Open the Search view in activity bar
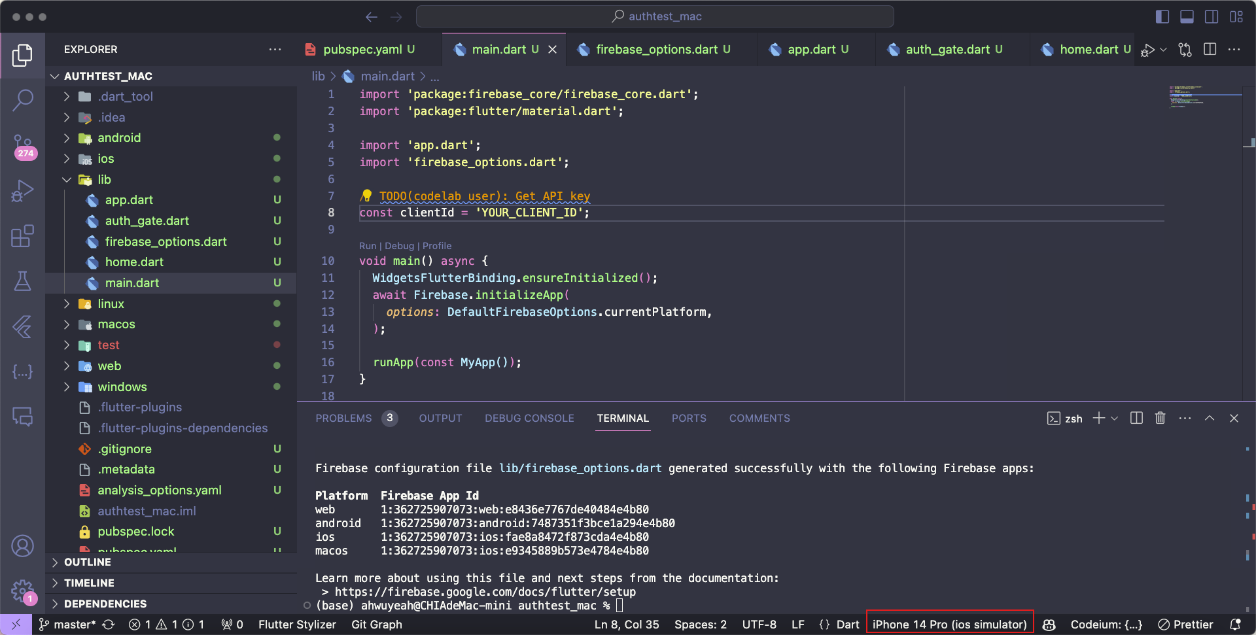This screenshot has height=635, width=1256. coord(22,100)
